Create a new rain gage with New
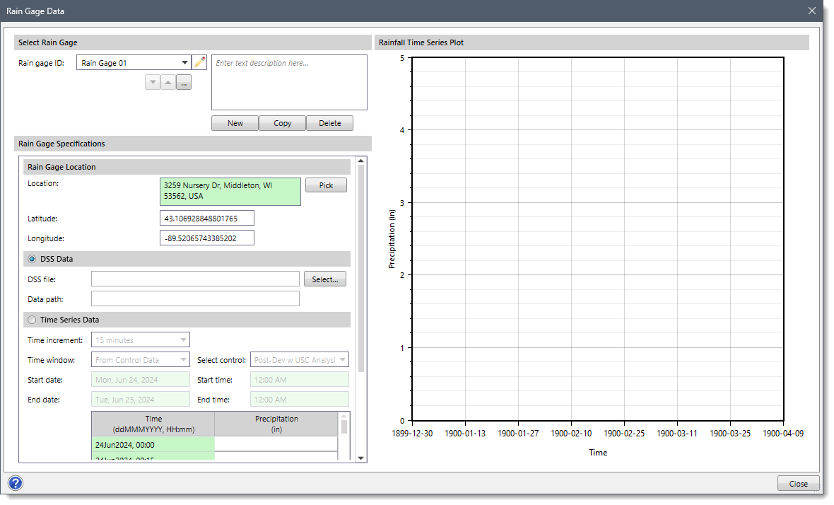Image resolution: width=834 pixels, height=505 pixels. [x=235, y=122]
